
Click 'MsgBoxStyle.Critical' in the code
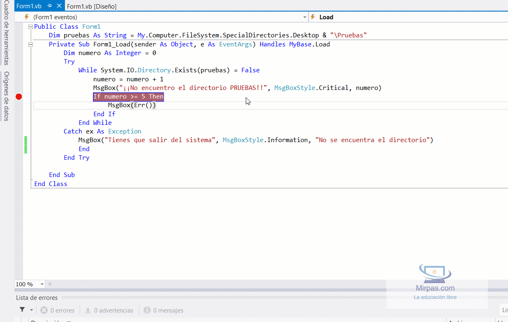pyautogui.click(x=311, y=88)
